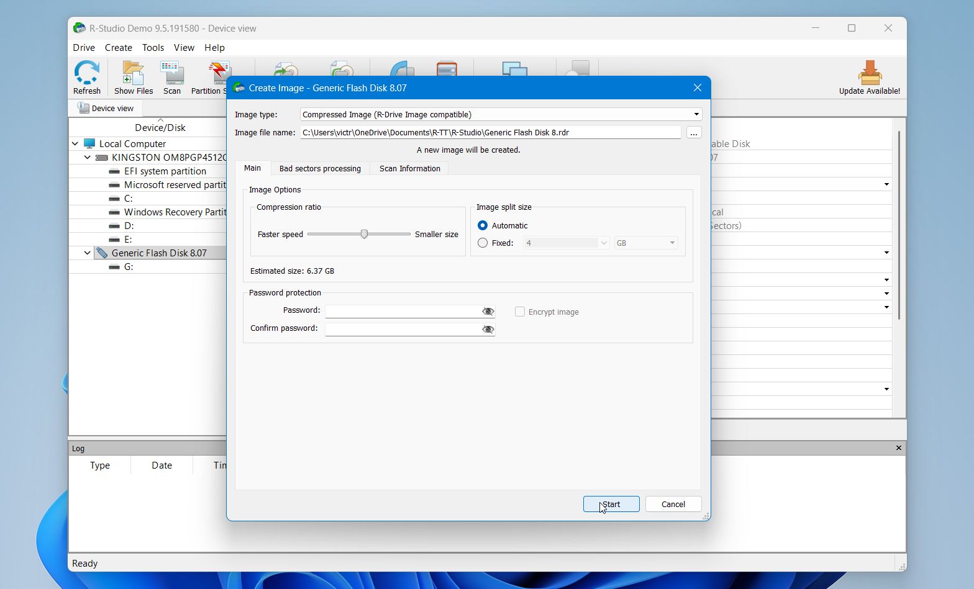This screenshot has height=589, width=974.
Task: Click the Start button
Action: [x=611, y=504]
